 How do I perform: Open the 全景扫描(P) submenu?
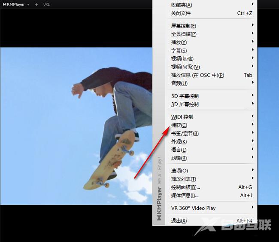click(x=184, y=34)
